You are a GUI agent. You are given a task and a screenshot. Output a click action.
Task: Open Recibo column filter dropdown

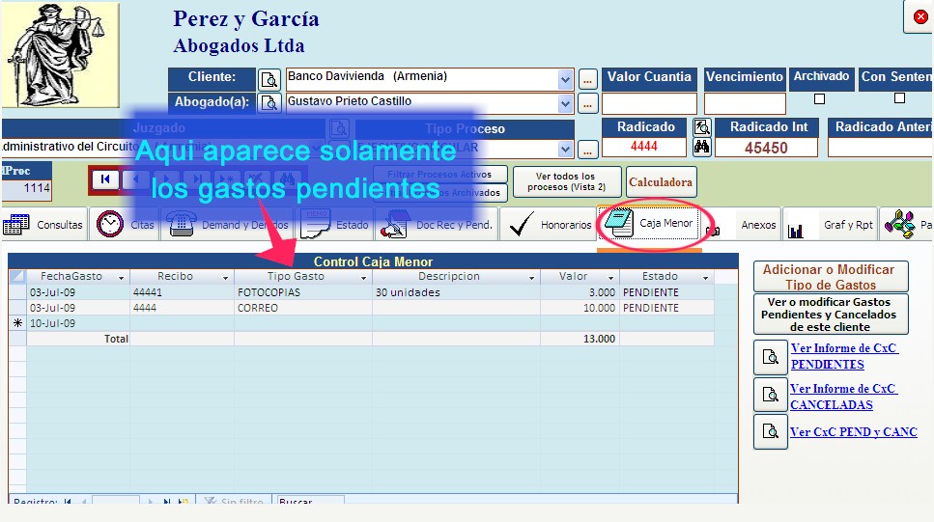[x=226, y=277]
